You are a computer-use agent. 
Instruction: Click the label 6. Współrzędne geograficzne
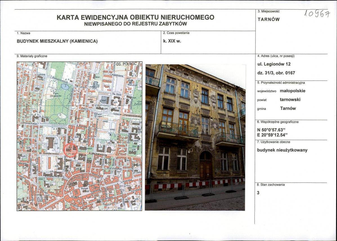coord(278,122)
